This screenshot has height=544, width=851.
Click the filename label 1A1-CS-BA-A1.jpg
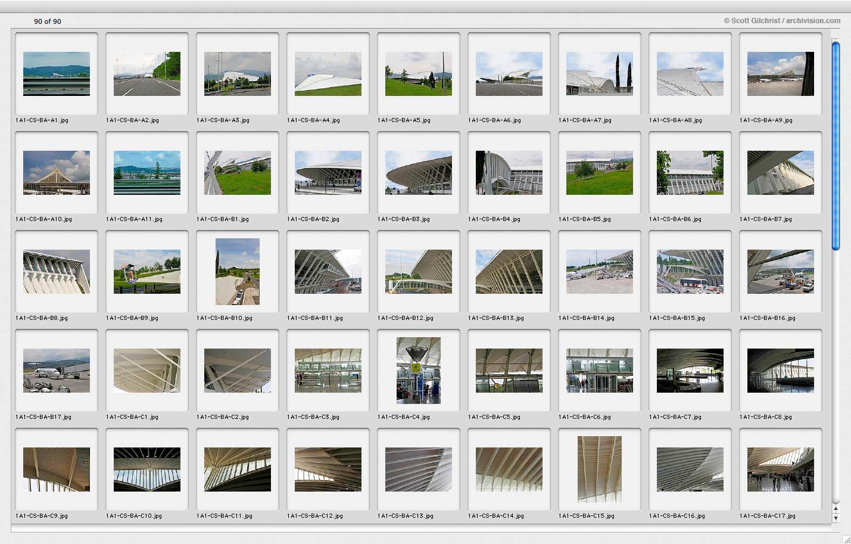click(42, 120)
